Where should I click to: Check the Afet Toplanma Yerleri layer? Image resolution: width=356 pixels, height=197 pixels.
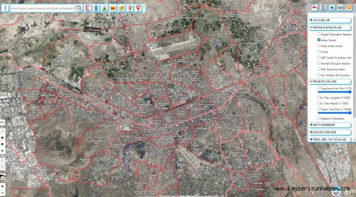319,69
